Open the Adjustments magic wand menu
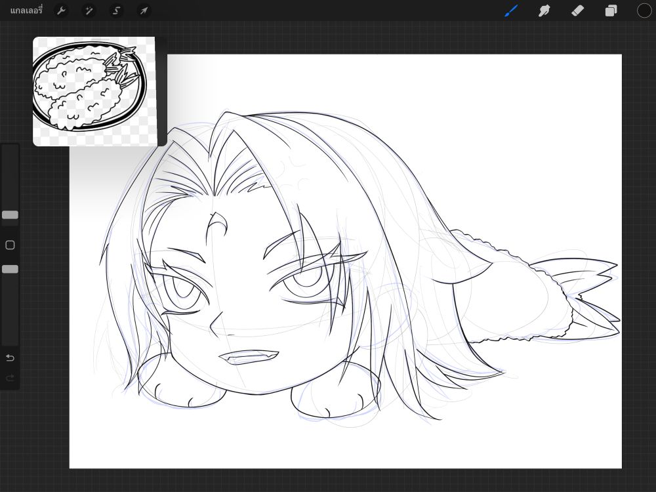The width and height of the screenshot is (656, 492). (89, 10)
